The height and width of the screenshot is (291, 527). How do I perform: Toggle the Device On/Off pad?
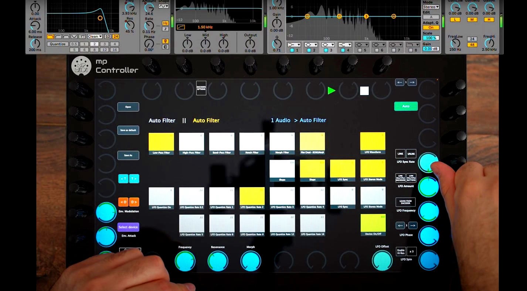pos(373,225)
